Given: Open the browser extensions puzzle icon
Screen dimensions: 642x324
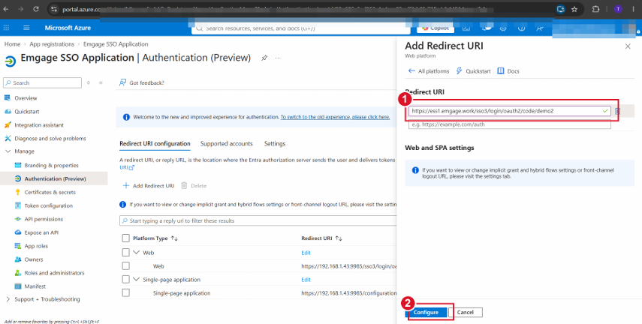Looking at the screenshot, I should [x=595, y=9].
